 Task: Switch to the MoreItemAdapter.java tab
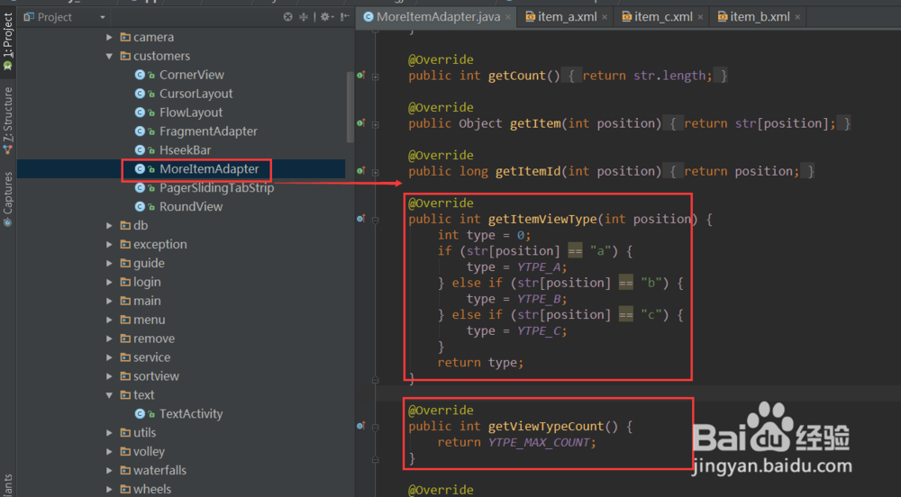[436, 17]
